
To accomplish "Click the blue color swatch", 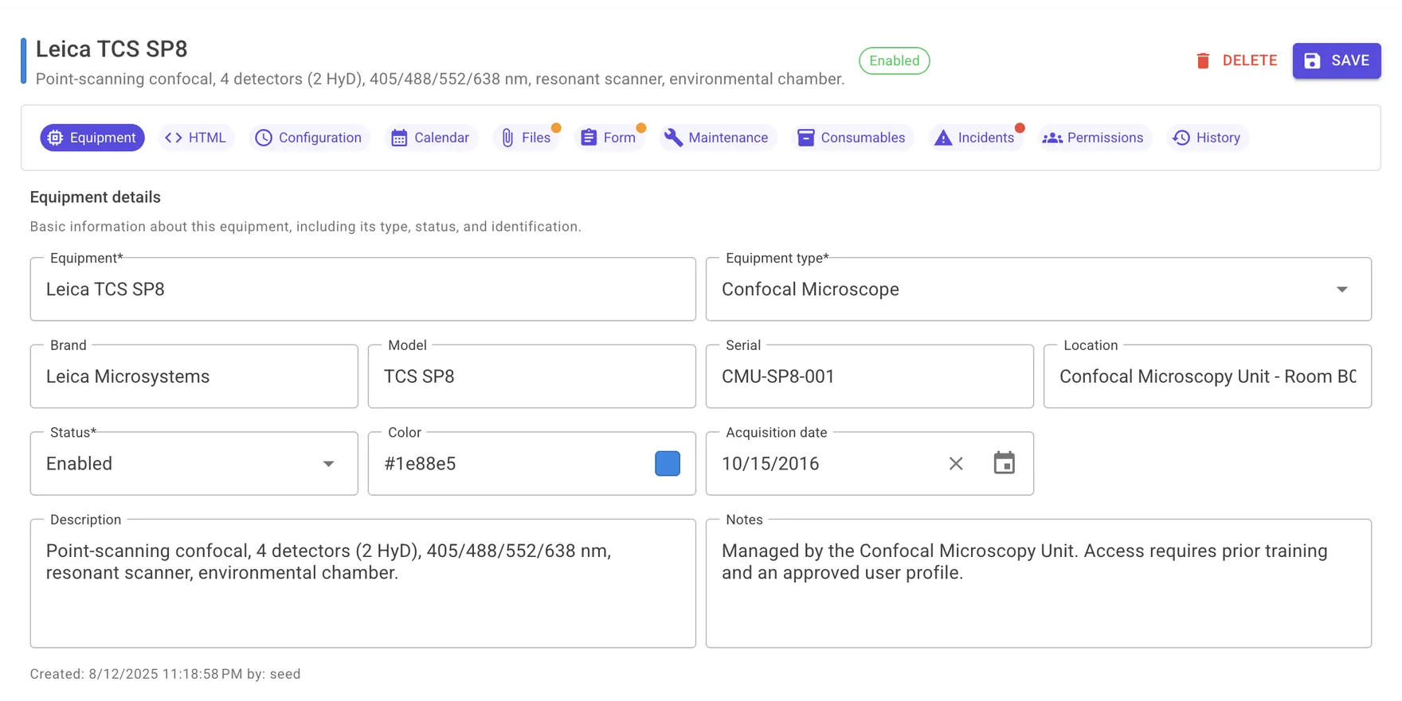I will pos(668,463).
